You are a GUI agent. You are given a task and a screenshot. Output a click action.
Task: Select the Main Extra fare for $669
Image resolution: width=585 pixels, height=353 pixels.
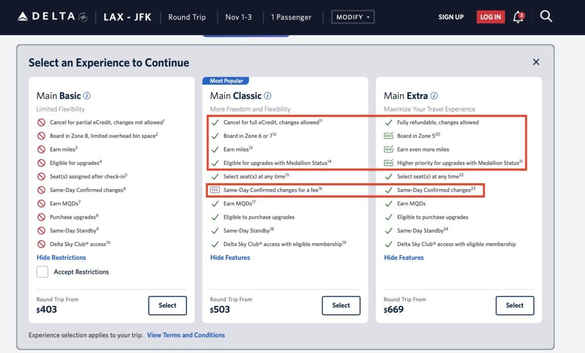click(x=515, y=305)
